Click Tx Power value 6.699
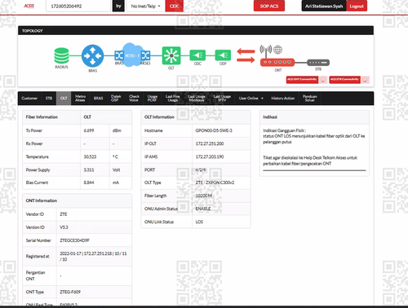408x308 pixels. point(89,130)
